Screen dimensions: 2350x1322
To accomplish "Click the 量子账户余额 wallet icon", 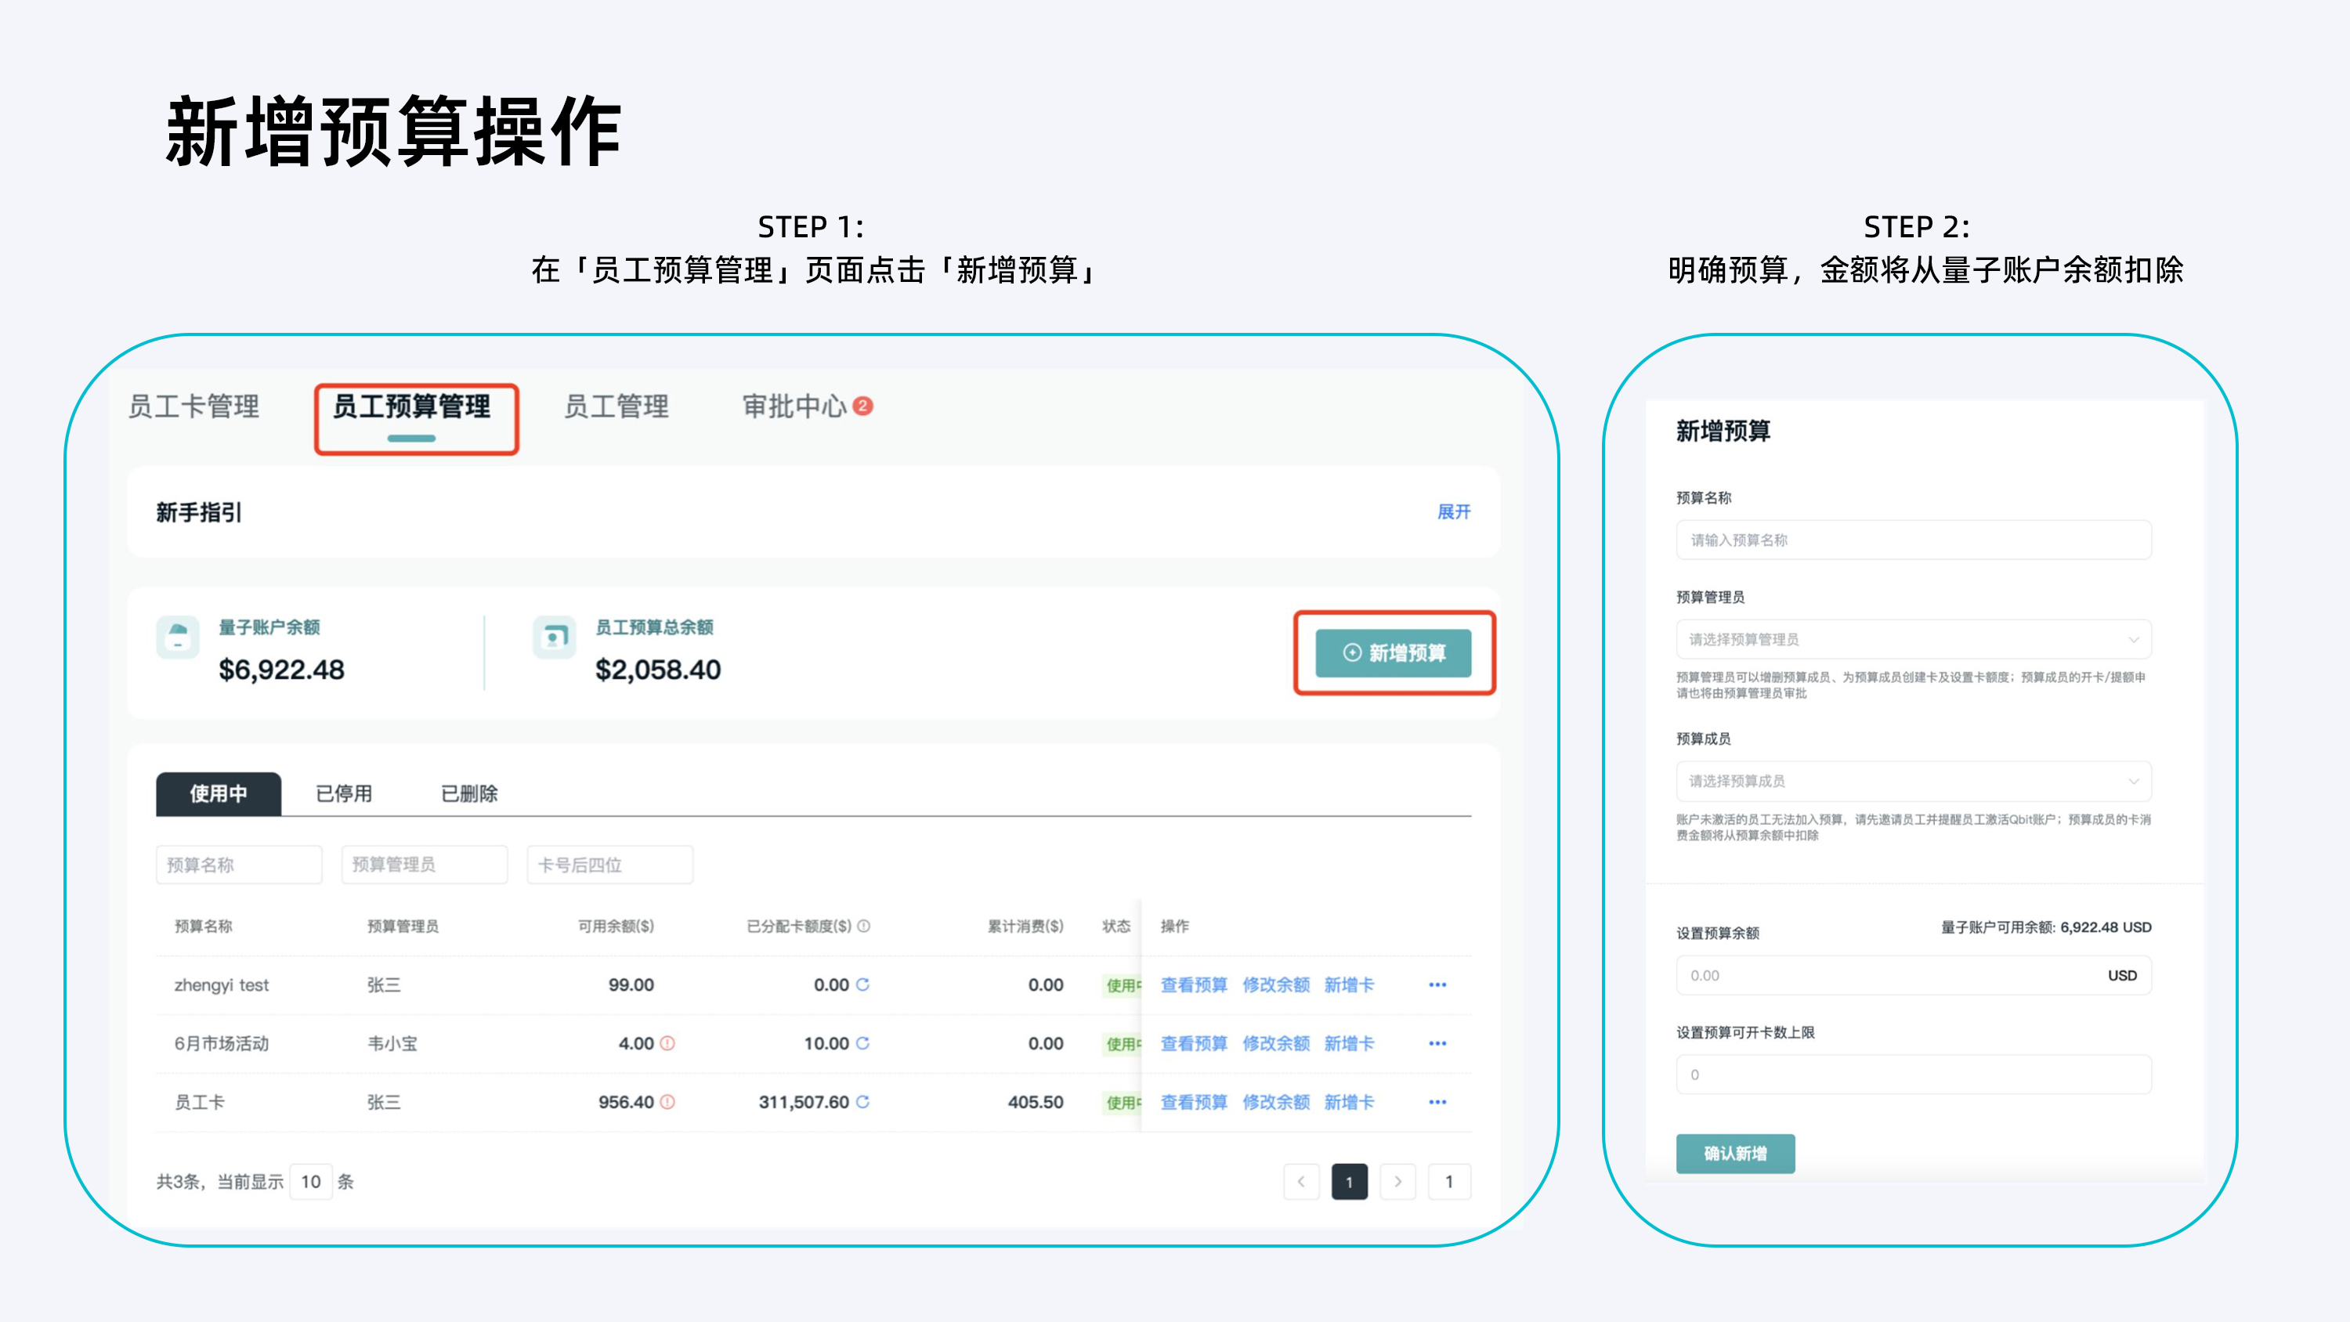I will point(178,636).
